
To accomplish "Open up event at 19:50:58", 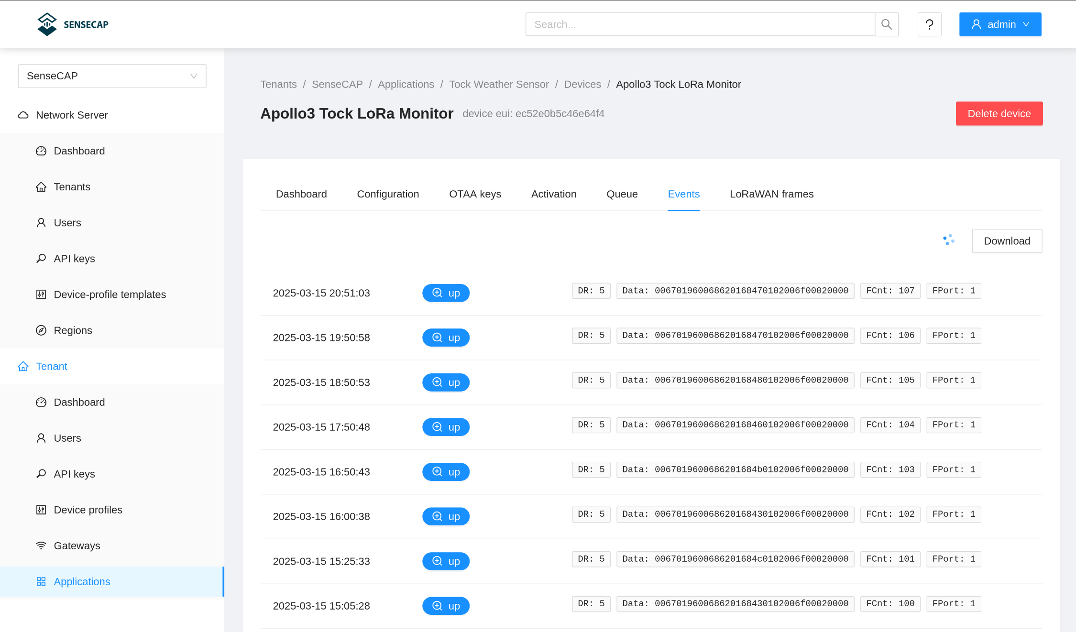I will click(x=446, y=338).
